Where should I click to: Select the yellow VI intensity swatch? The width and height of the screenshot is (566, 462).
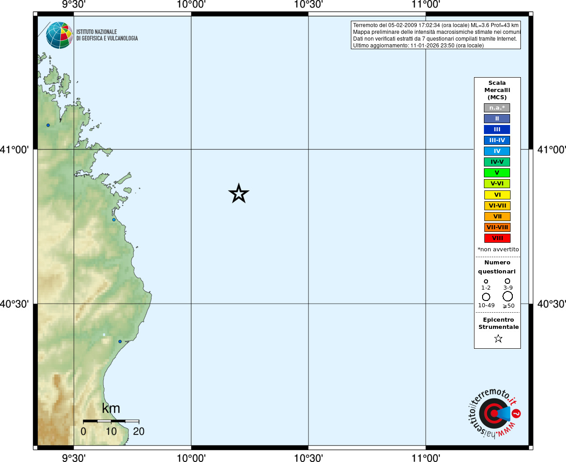point(497,195)
